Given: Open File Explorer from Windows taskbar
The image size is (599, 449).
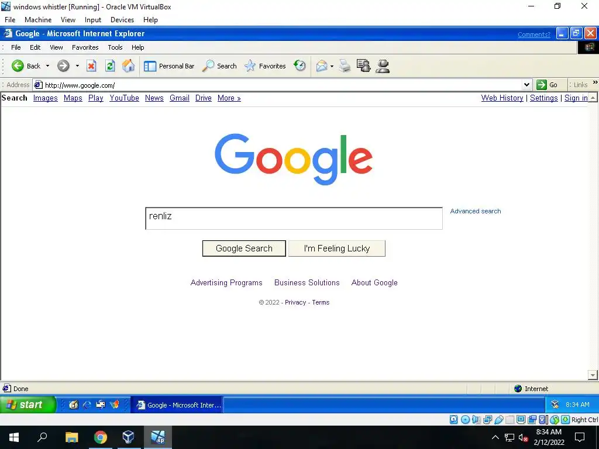Looking at the screenshot, I should [x=71, y=437].
